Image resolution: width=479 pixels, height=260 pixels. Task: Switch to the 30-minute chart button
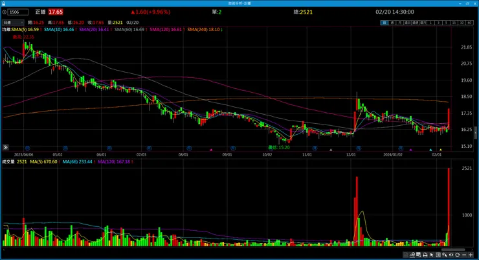462,23
